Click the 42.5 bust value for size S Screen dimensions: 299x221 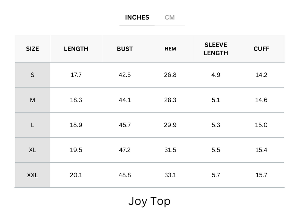coord(125,75)
